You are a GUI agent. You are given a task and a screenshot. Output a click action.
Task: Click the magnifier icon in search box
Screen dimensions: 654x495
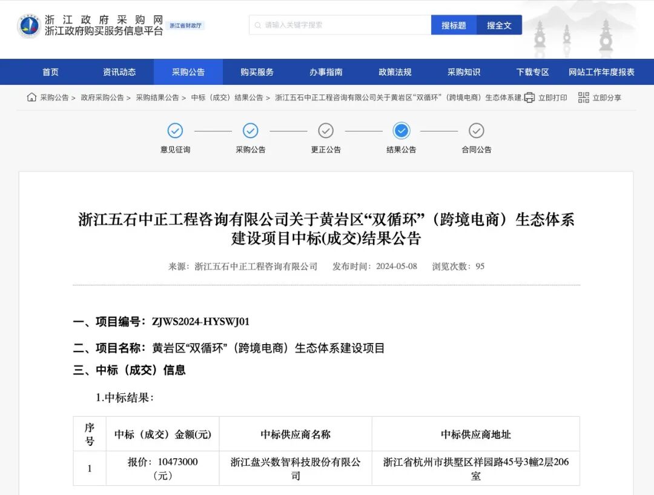coord(258,25)
